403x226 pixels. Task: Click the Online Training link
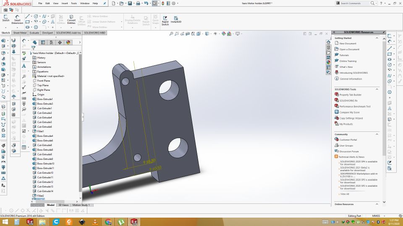click(x=348, y=61)
